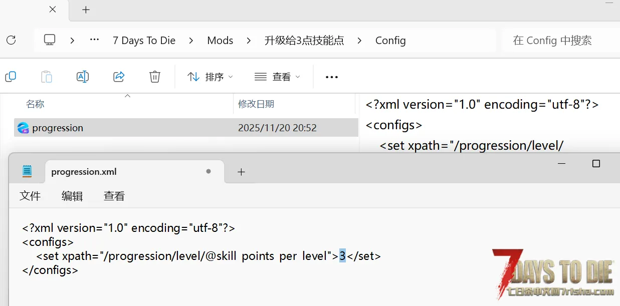Screen dimensions: 620x306
Task: Sort files by 修改日期 column header
Action: 256,104
